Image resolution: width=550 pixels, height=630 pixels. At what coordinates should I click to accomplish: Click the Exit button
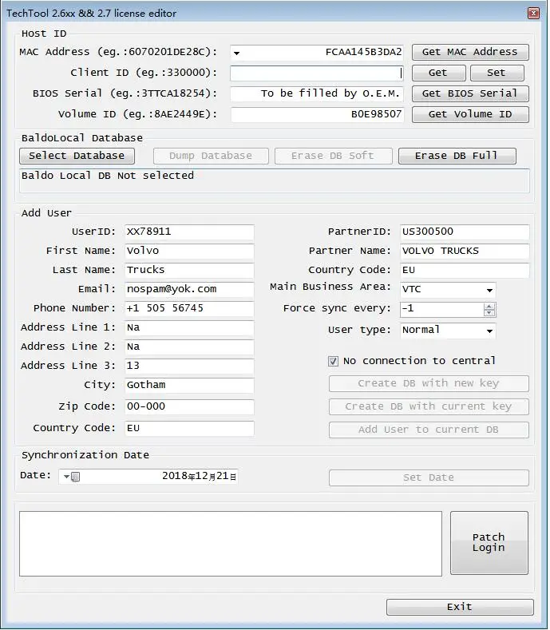460,607
